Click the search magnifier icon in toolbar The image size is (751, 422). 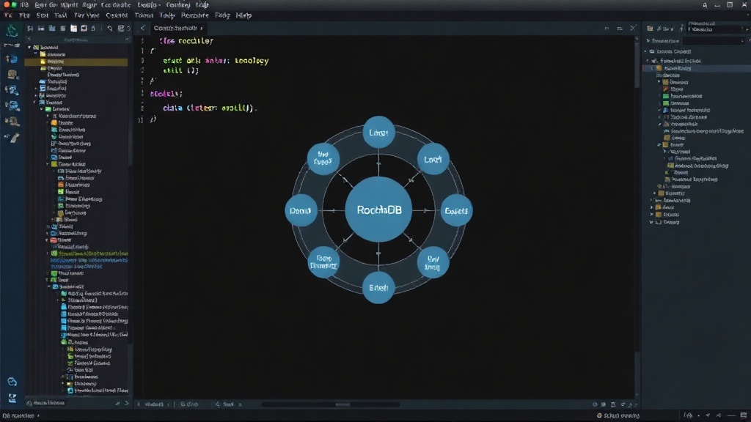click(110, 29)
